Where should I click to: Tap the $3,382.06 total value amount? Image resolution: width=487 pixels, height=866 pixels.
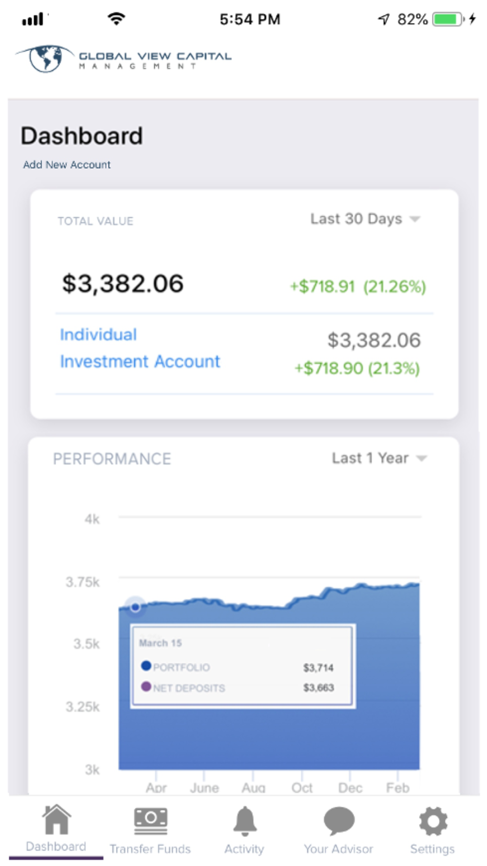pos(123,283)
